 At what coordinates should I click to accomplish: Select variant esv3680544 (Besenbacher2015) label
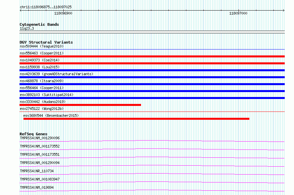click(51, 115)
